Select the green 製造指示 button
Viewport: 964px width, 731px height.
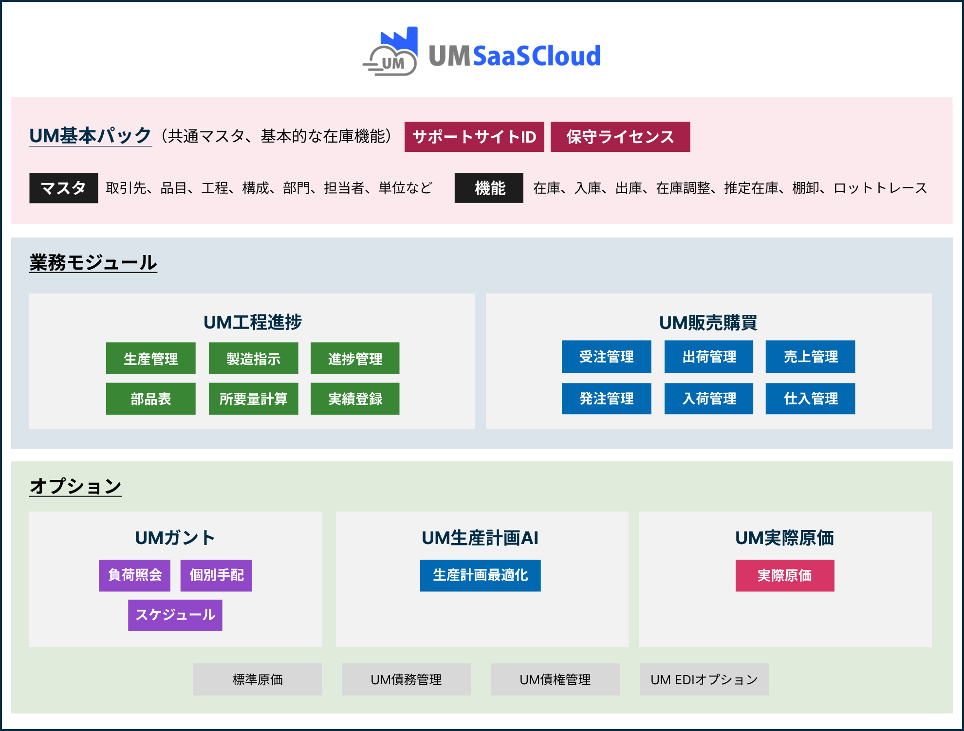tap(254, 358)
